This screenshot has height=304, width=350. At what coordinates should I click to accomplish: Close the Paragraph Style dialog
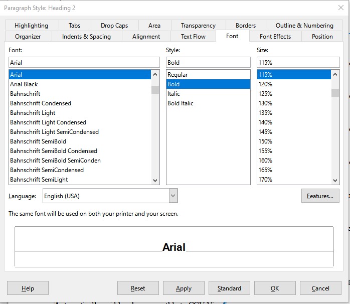point(341,8)
